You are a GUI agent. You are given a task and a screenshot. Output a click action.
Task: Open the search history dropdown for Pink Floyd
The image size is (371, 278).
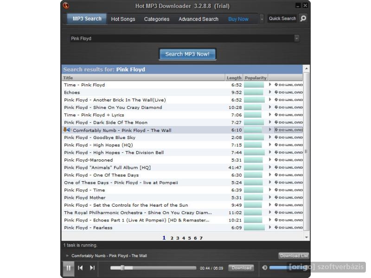(x=297, y=38)
